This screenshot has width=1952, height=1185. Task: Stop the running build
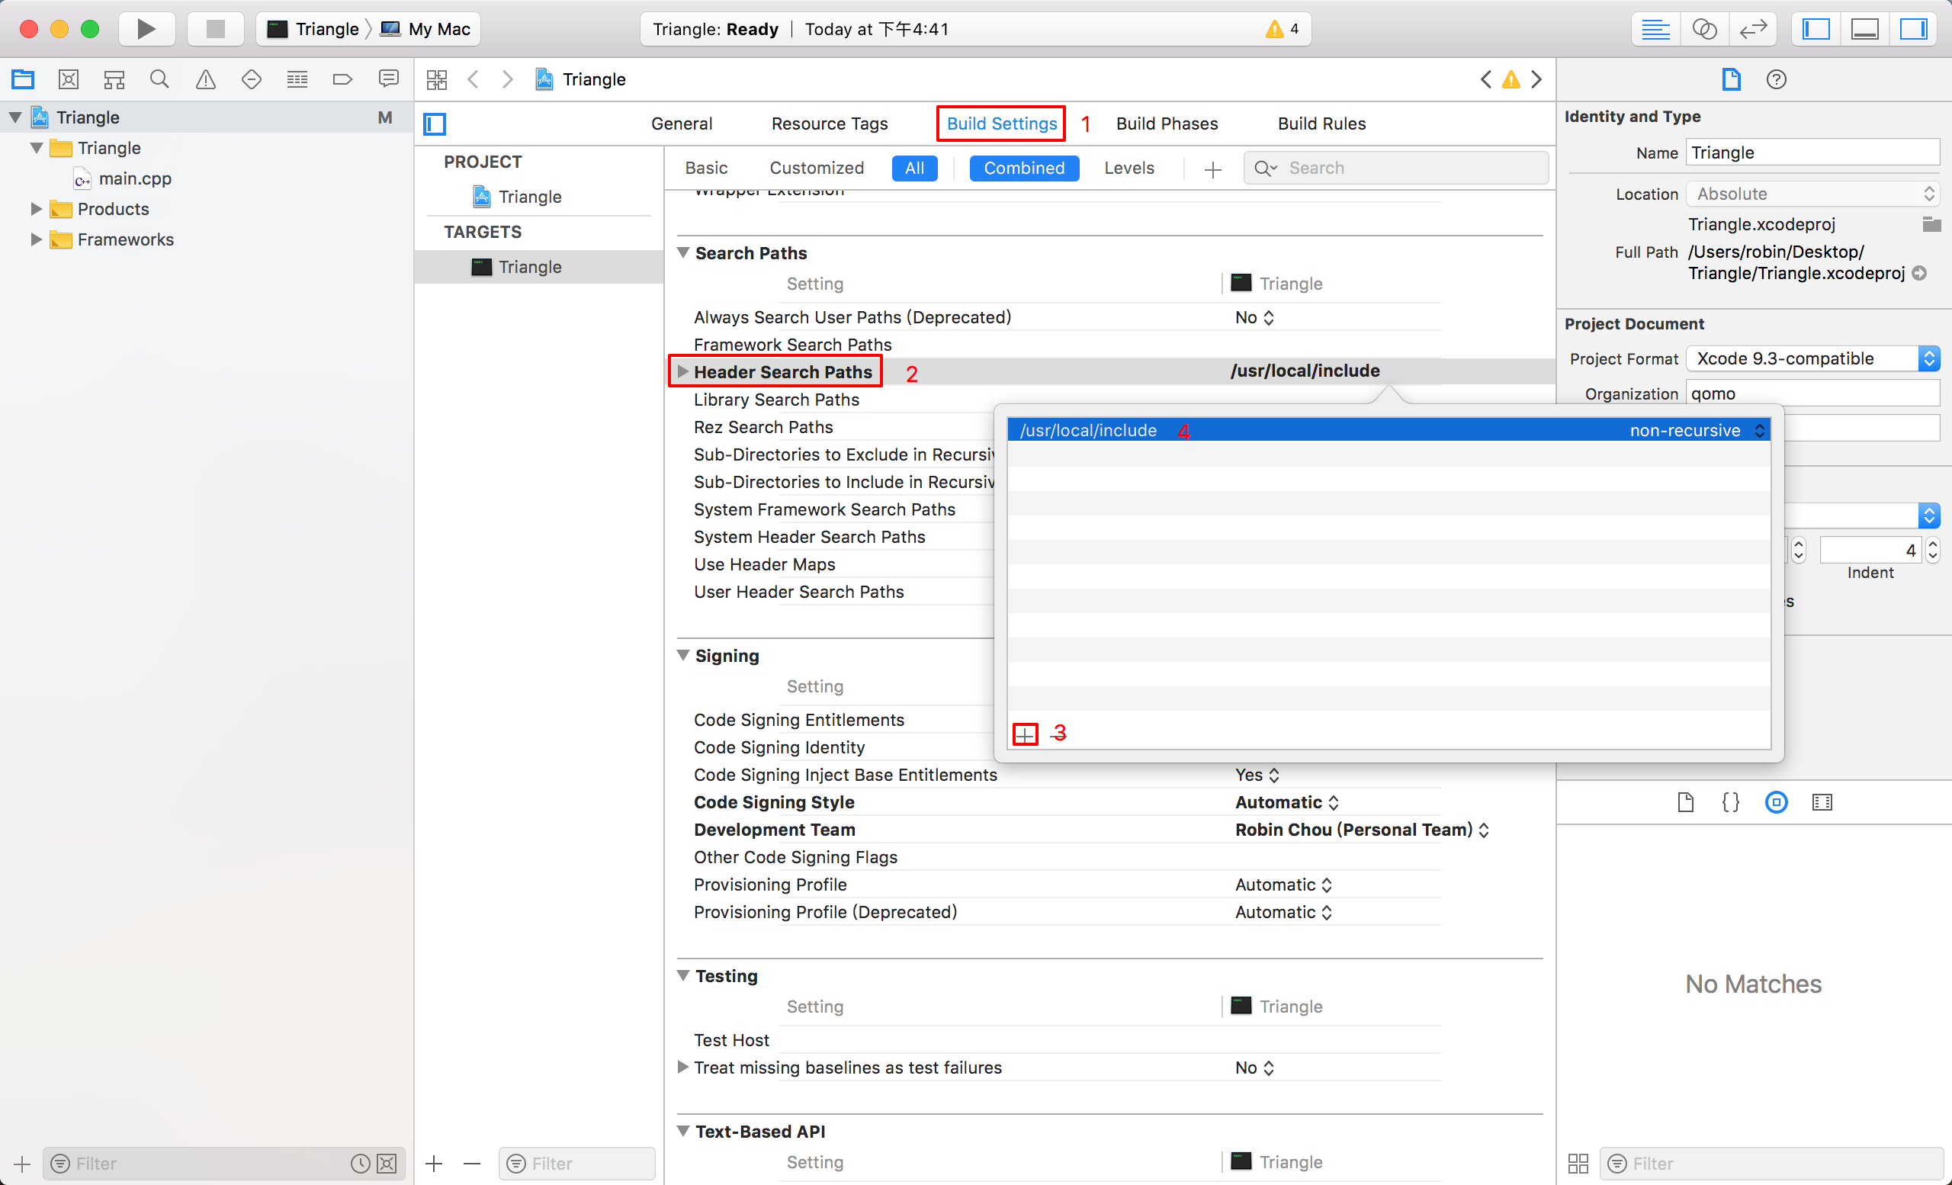tap(216, 29)
